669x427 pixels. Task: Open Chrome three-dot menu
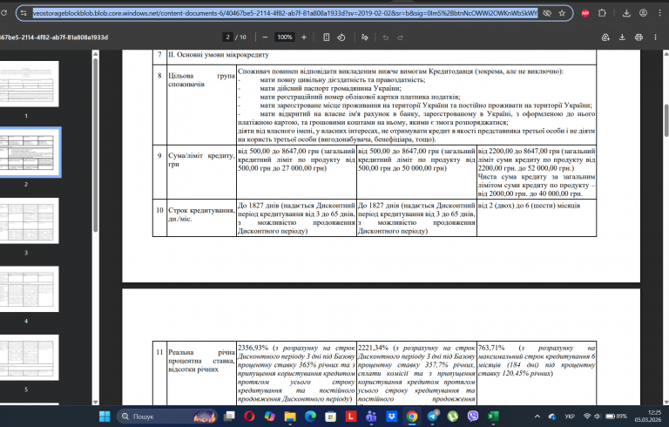tap(659, 13)
